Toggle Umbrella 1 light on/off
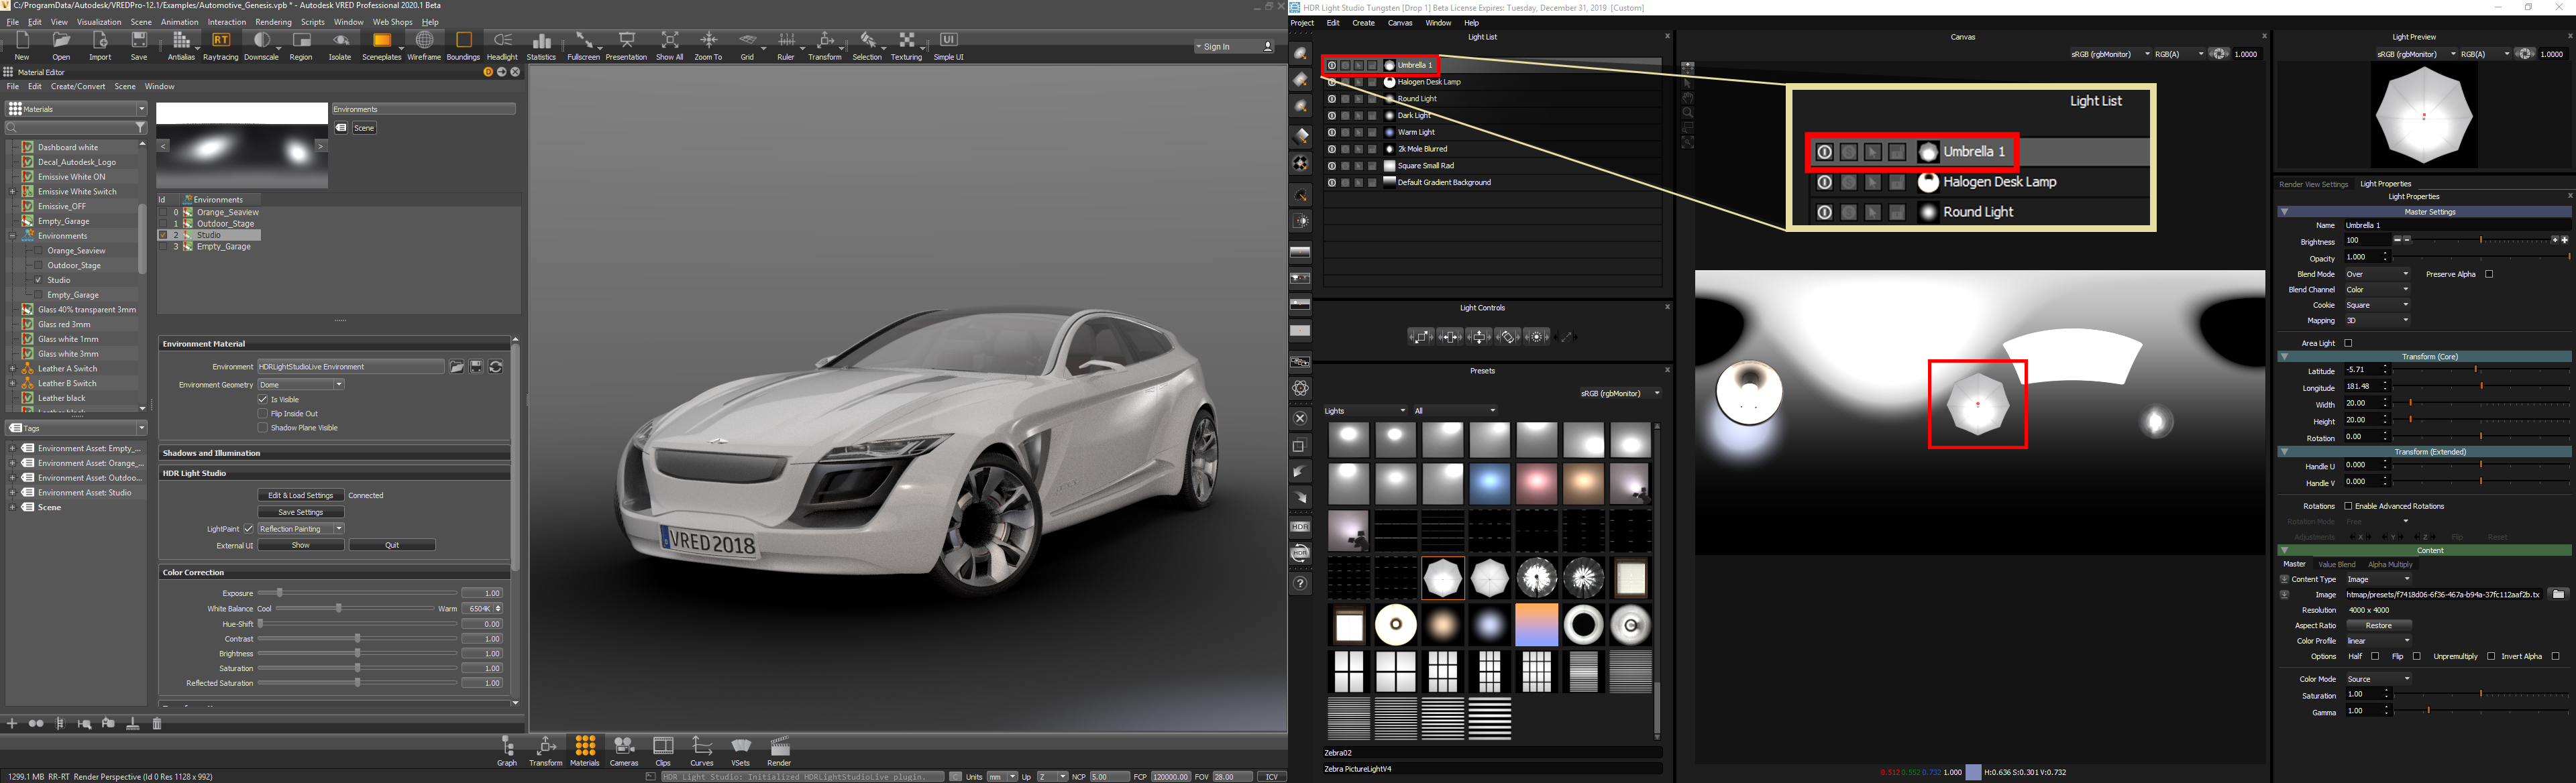The height and width of the screenshot is (783, 2576). tap(1331, 65)
